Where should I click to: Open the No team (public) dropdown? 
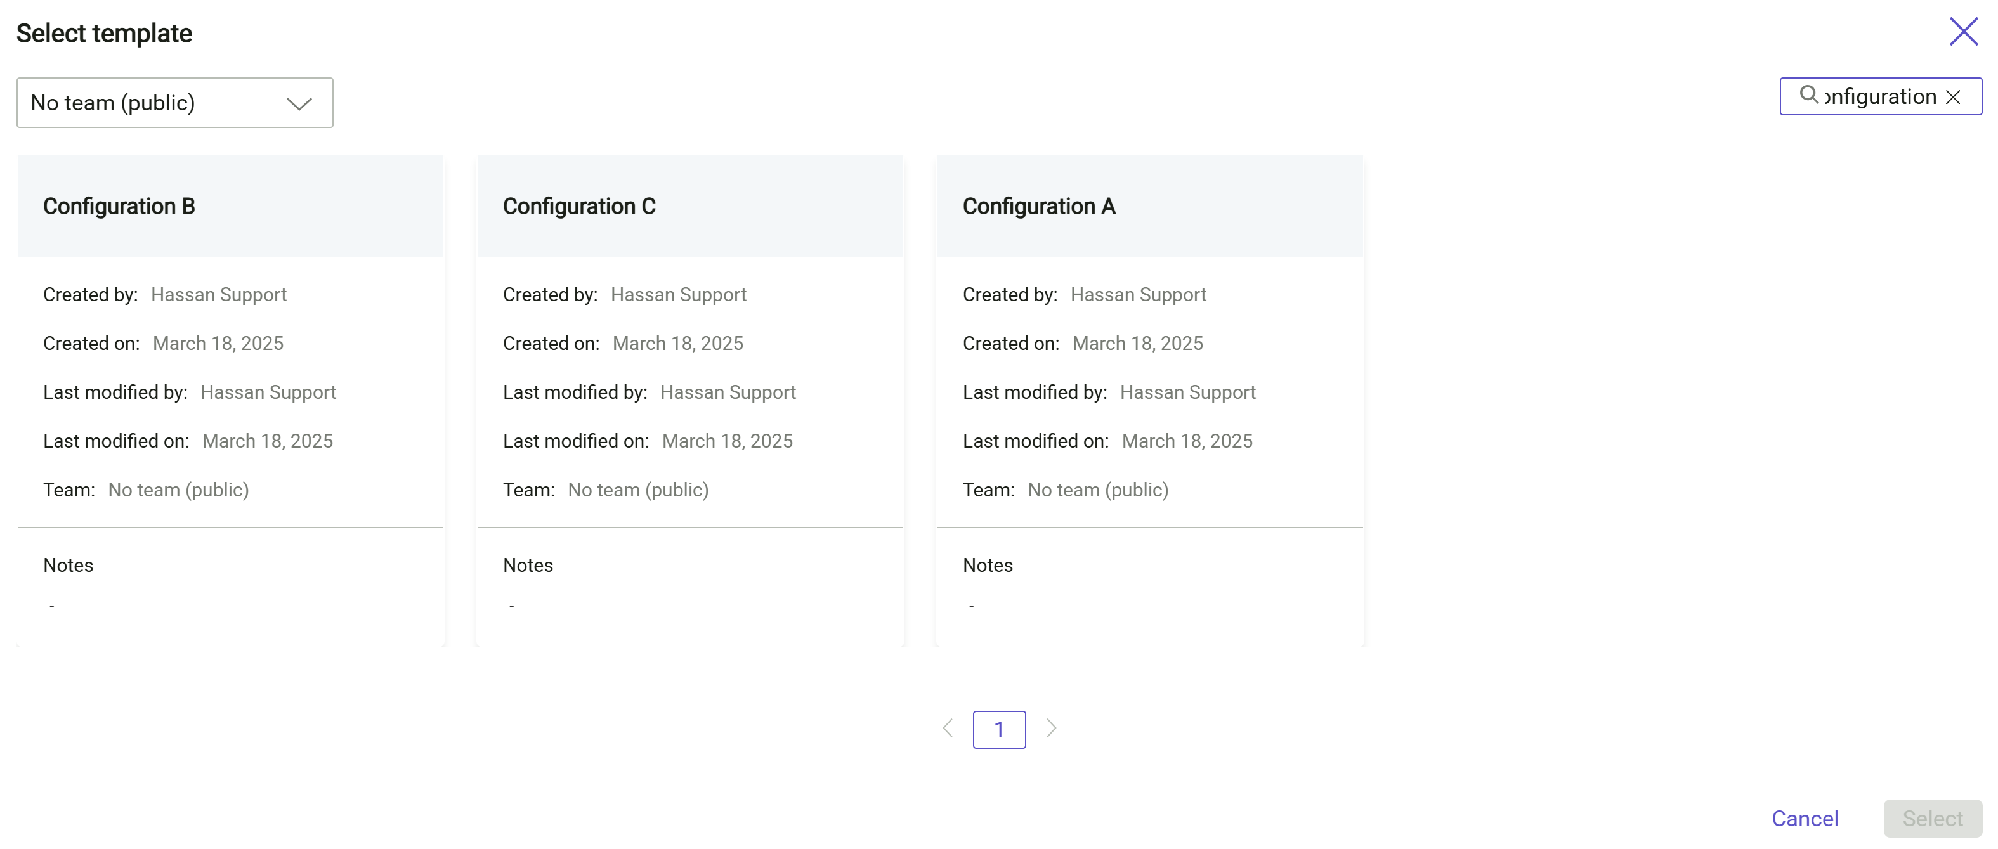tap(174, 102)
